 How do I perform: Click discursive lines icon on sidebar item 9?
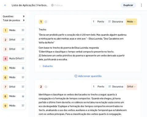tap(23, 105)
